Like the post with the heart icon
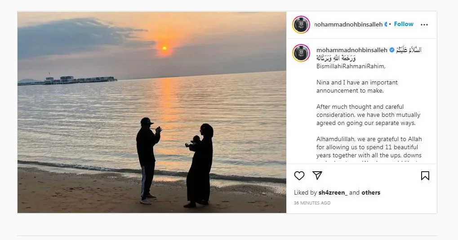 coord(299,176)
